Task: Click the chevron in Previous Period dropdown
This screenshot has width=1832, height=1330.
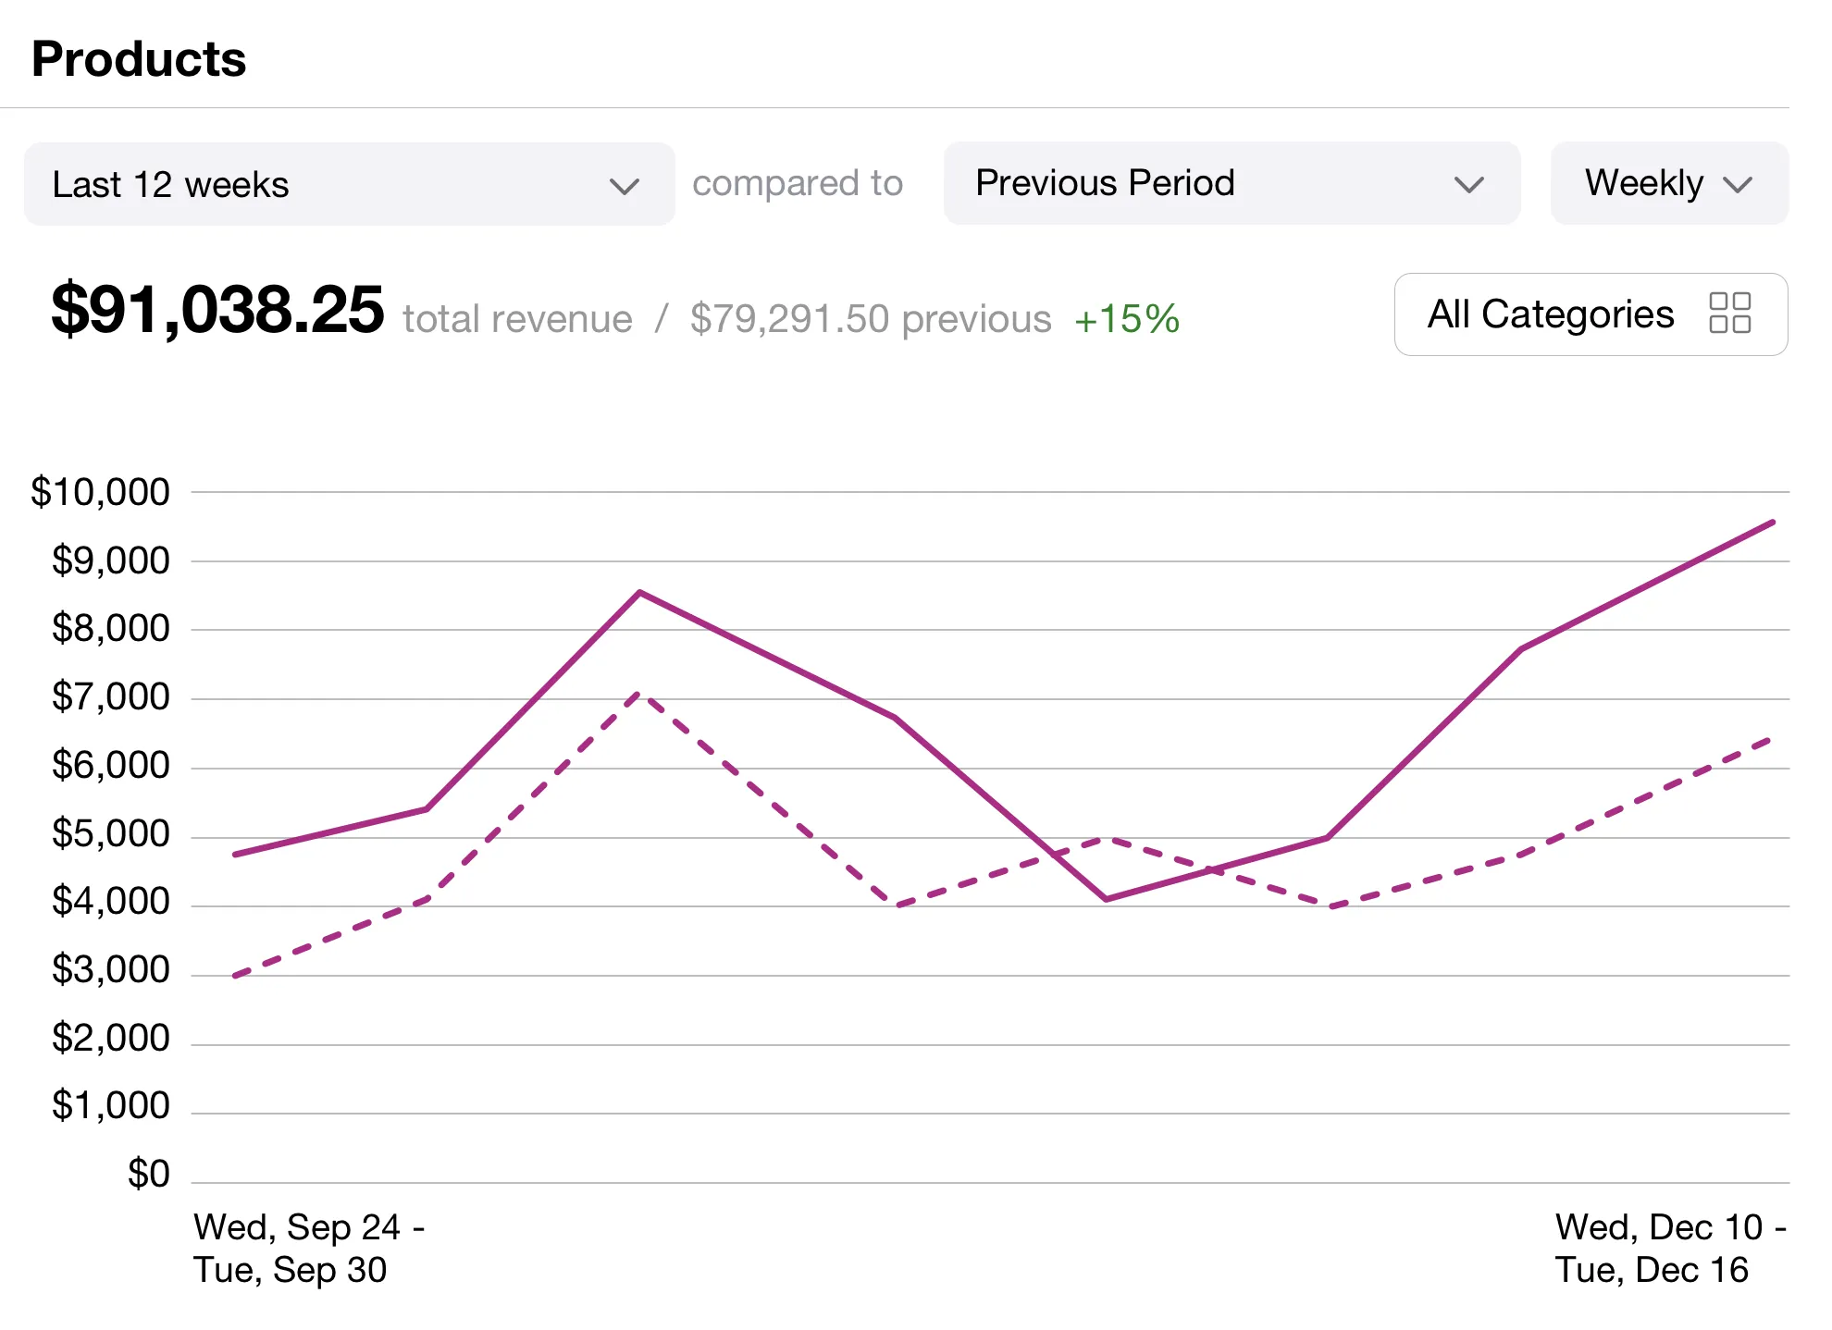Action: [1469, 185]
